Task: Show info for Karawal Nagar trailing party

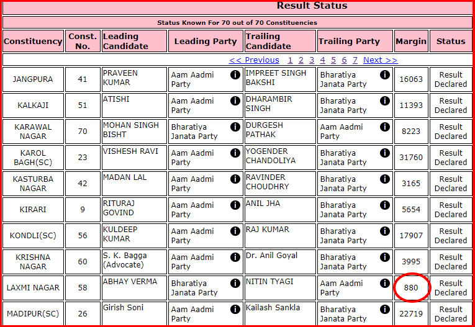Action: point(385,127)
